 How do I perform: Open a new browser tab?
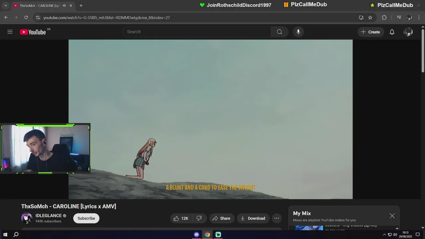(81, 6)
